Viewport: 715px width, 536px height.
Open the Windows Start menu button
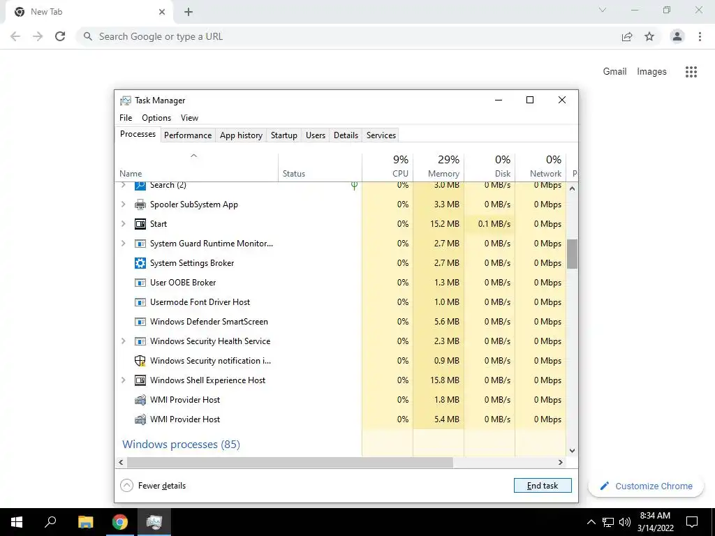17,522
